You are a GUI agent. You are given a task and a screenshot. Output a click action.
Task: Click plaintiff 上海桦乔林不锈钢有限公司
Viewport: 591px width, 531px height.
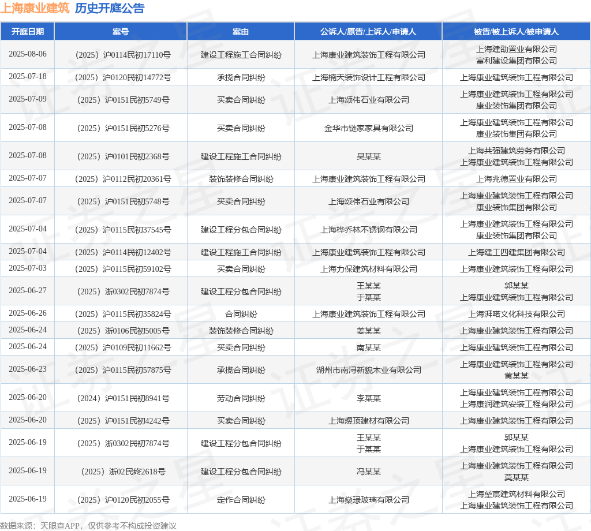(x=369, y=230)
